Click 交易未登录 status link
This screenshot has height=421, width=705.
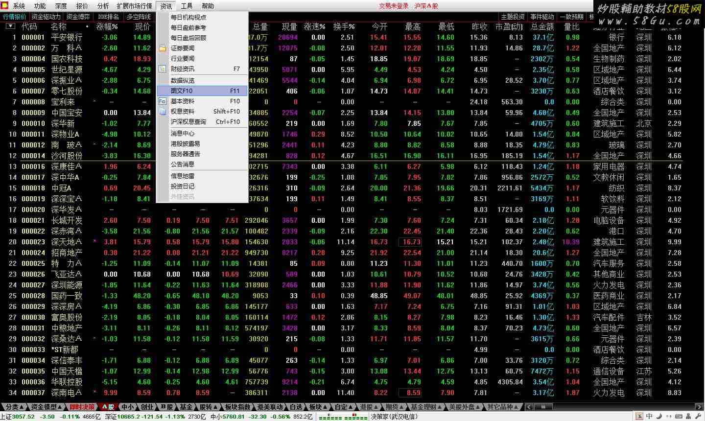coord(394,6)
